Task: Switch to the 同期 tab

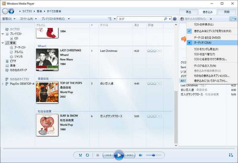Action: [x=227, y=12]
